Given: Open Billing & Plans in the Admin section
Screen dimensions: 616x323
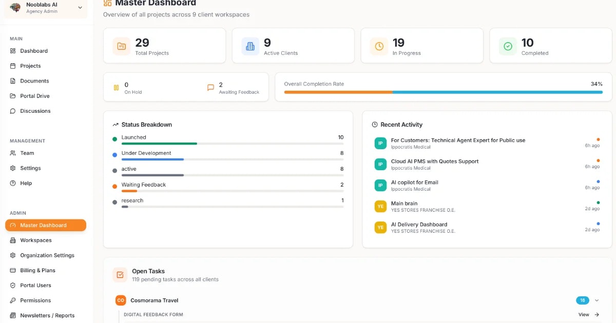Looking at the screenshot, I should pyautogui.click(x=37, y=270).
